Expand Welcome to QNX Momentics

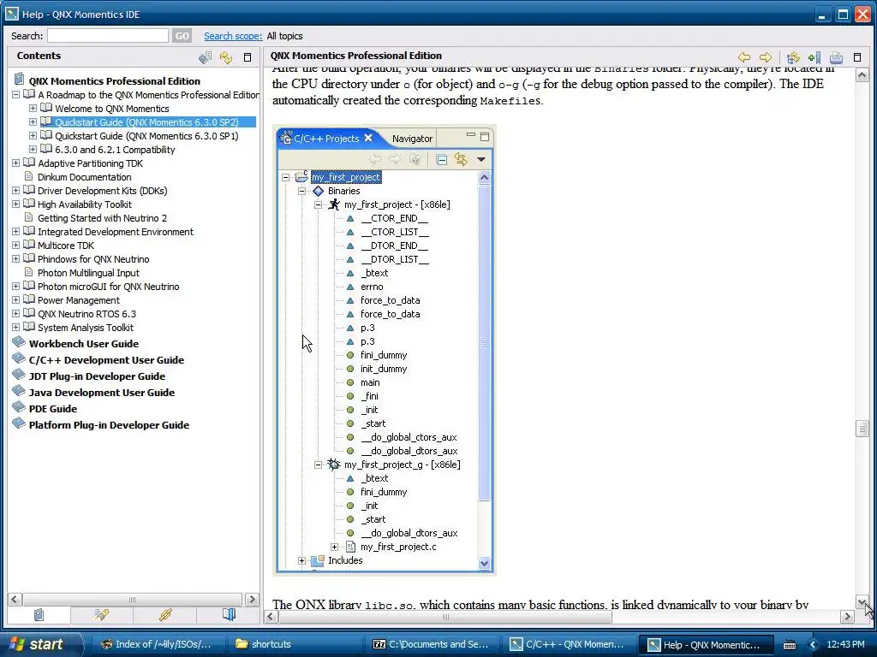point(33,109)
